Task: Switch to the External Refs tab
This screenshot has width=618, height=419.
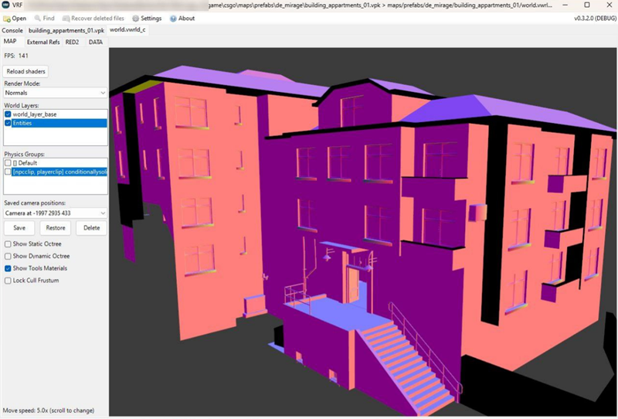Action: tap(43, 42)
